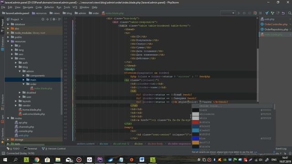Select the black color swatch in completion list
The width and height of the screenshot is (292, 164).
(x=196, y=110)
